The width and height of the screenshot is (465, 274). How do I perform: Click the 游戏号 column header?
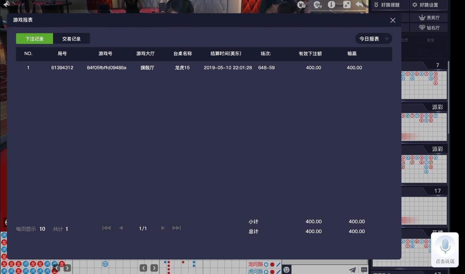coord(105,54)
